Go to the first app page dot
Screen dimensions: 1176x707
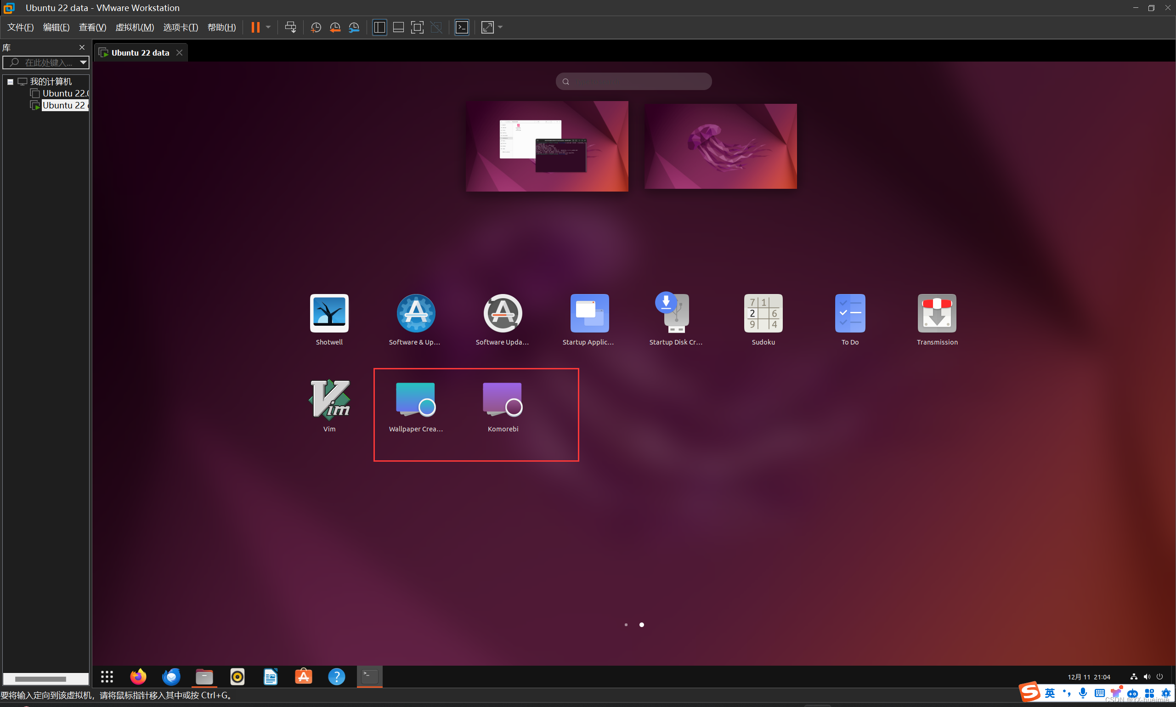click(x=625, y=625)
